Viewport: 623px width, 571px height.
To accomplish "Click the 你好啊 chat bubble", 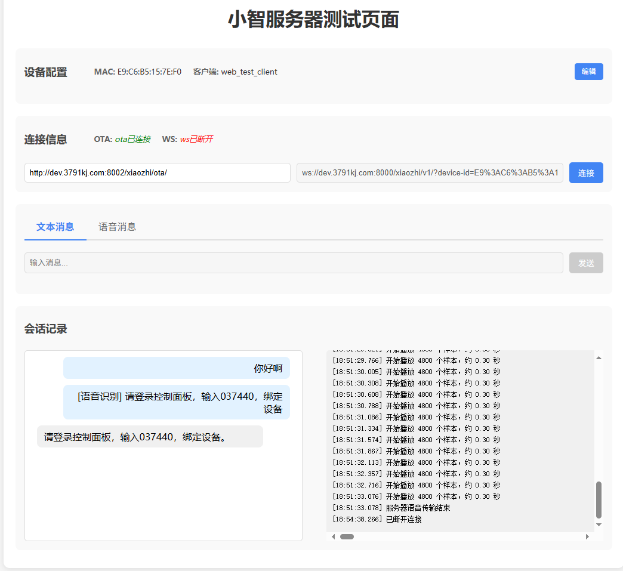I will pos(177,368).
